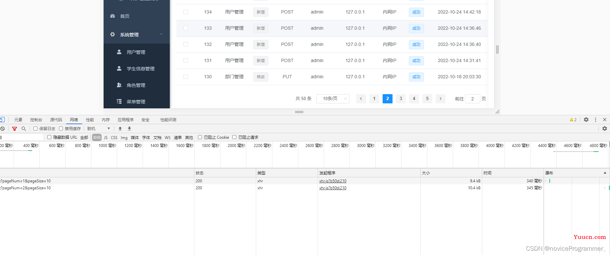Collapse the 系统管理 menu arrow

161,34
